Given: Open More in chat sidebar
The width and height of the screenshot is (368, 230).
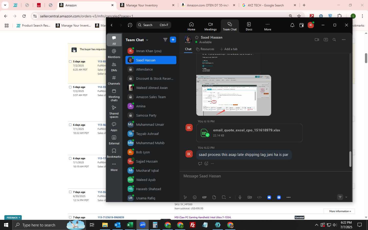Looking at the screenshot, I should pos(114,167).
